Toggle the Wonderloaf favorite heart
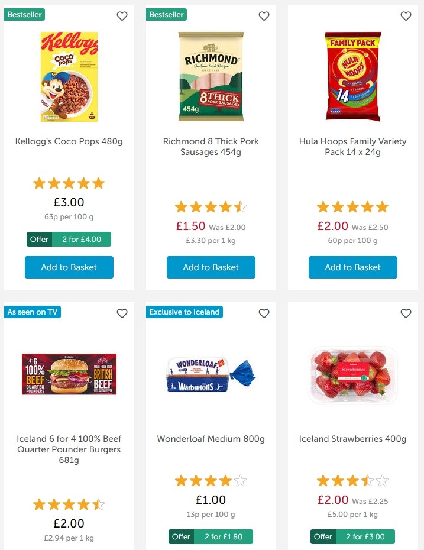 (264, 313)
